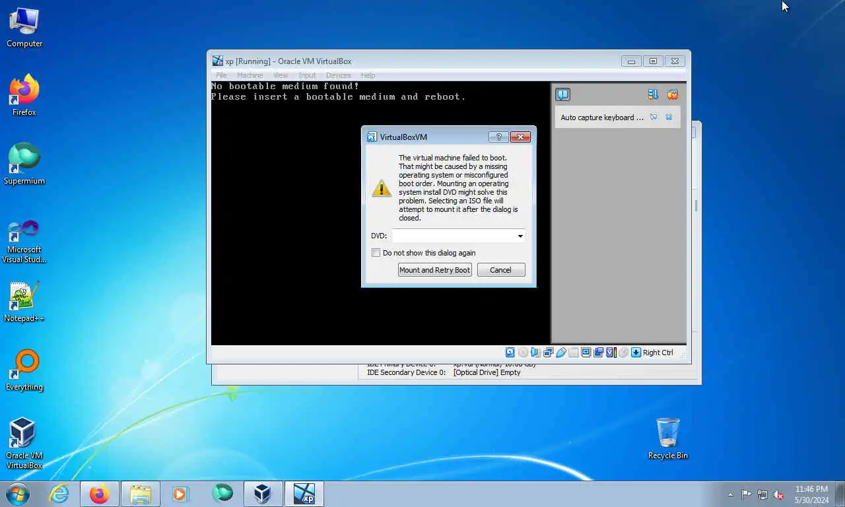
Task: Open the Input menu
Action: pyautogui.click(x=307, y=75)
